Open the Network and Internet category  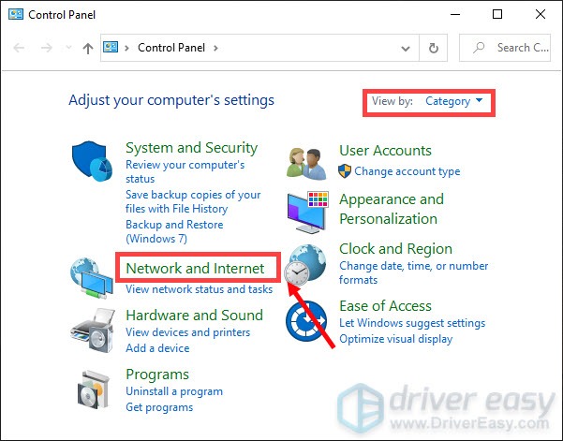pyautogui.click(x=195, y=269)
